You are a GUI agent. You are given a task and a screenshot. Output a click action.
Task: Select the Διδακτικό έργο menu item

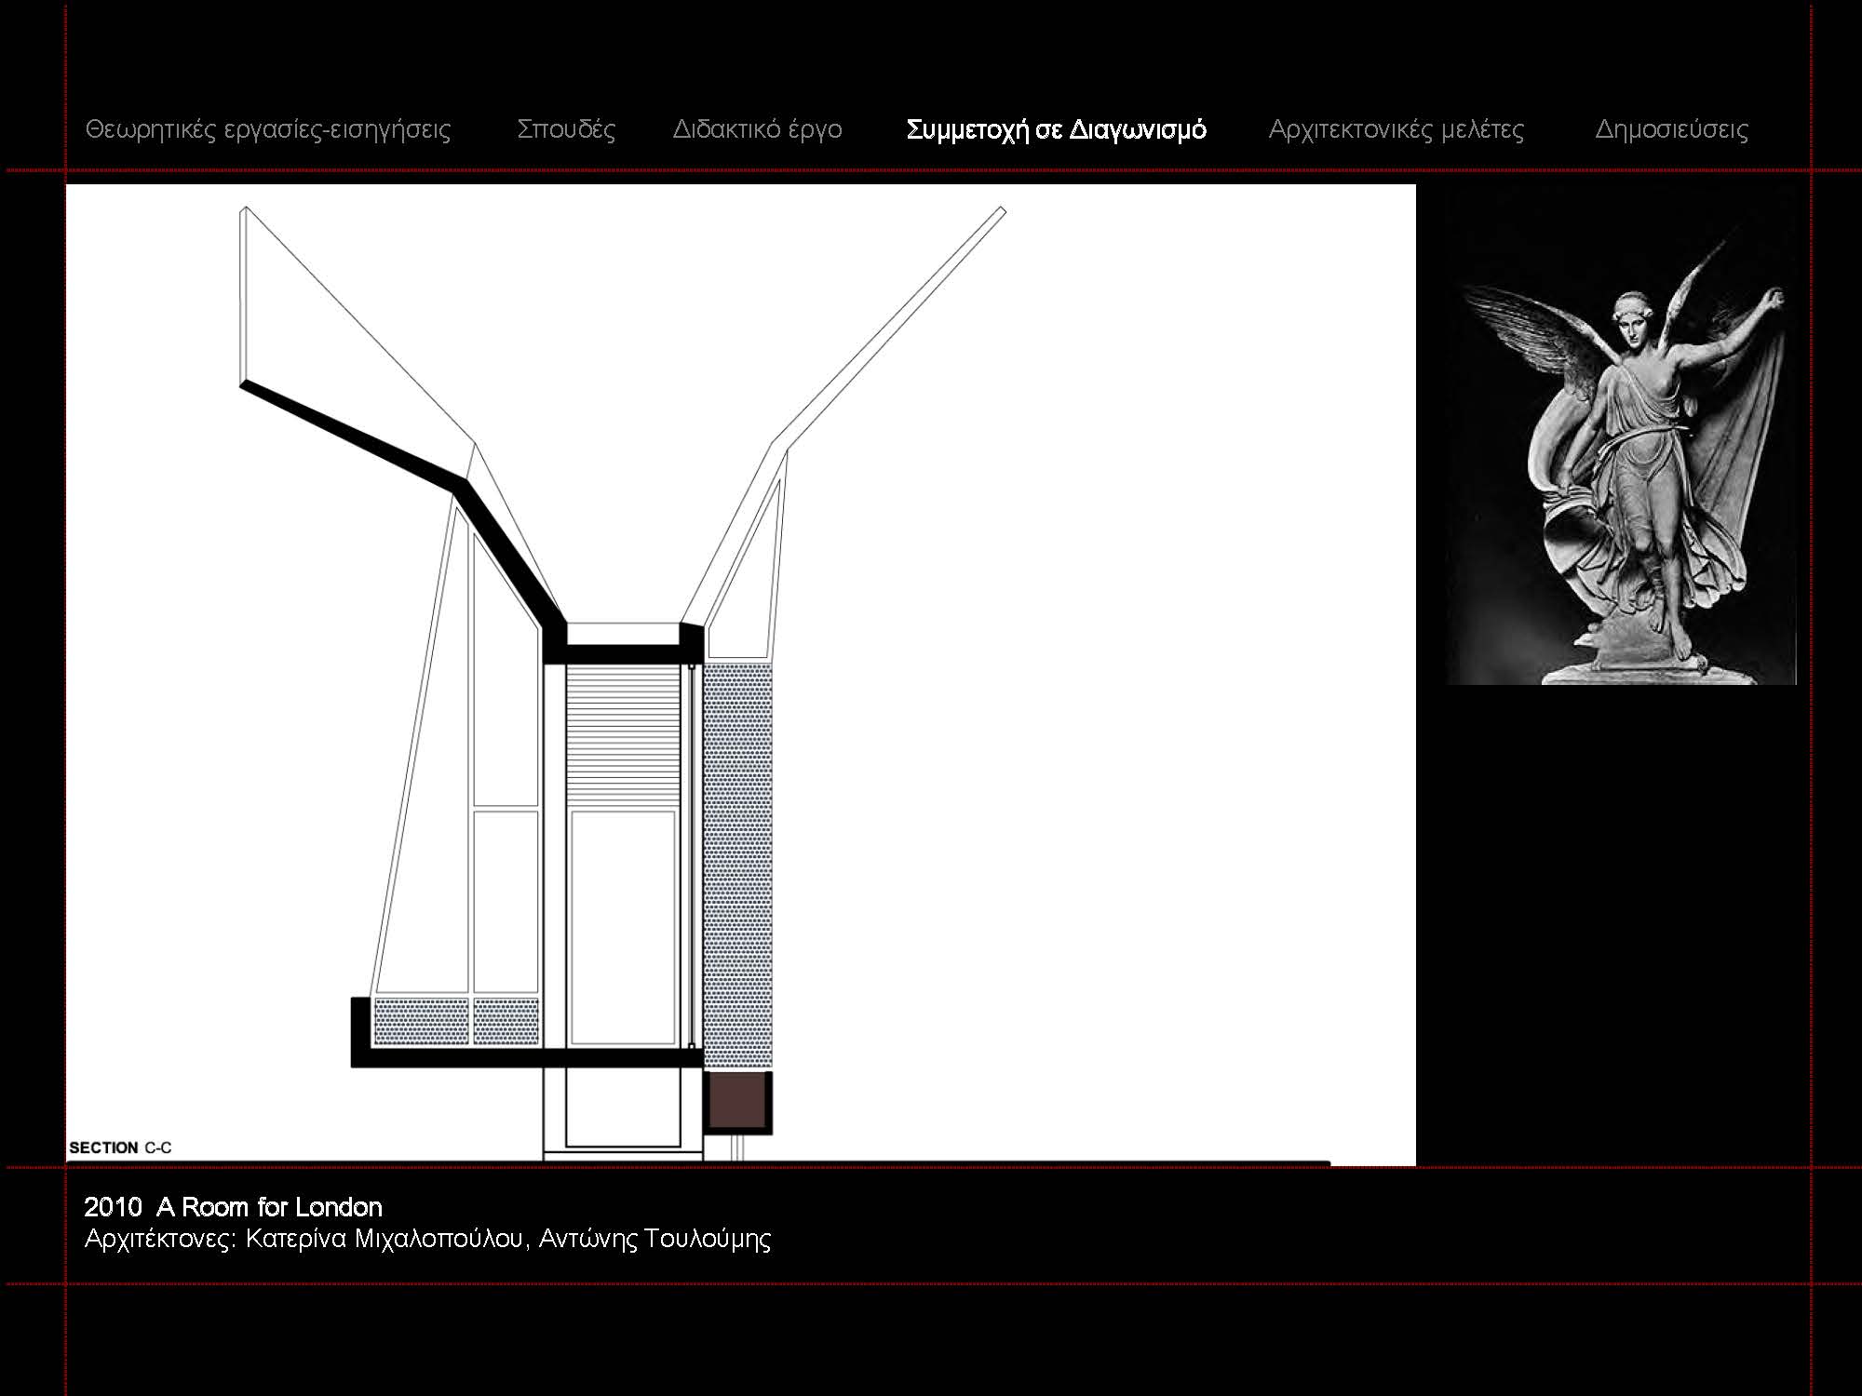tap(757, 129)
